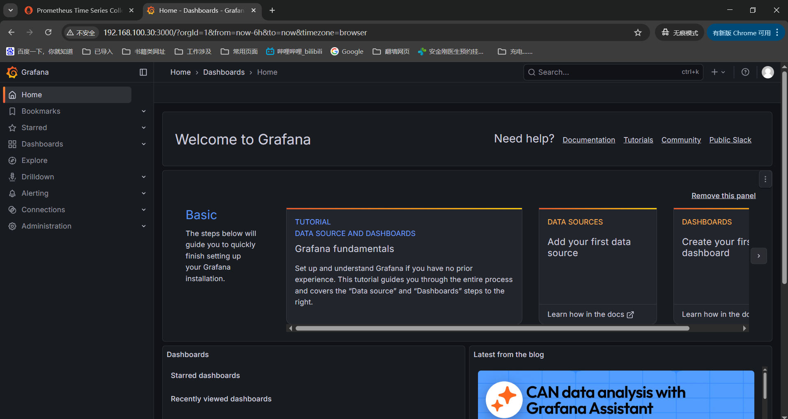This screenshot has height=419, width=788.
Task: Open Drilldown in the sidebar
Action: tap(38, 177)
